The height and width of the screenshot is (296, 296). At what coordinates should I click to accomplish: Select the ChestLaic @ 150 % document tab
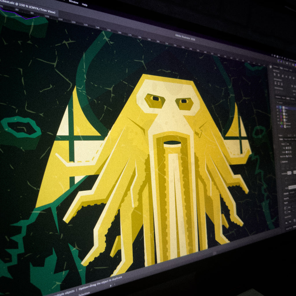coord(28,7)
